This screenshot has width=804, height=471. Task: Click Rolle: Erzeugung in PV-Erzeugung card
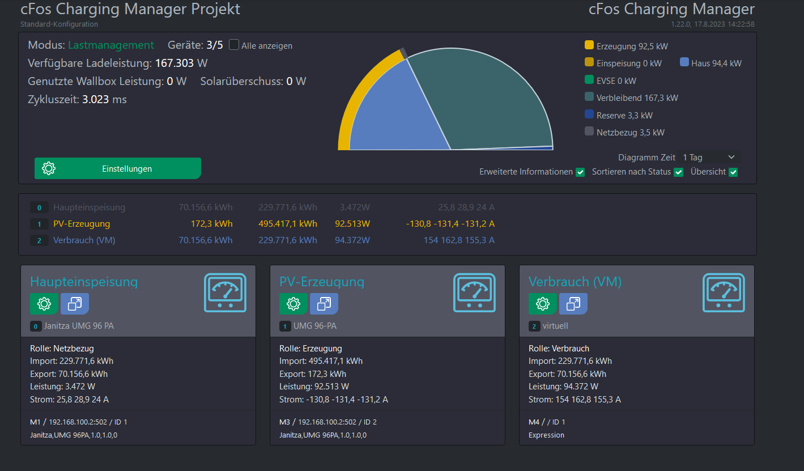point(310,349)
